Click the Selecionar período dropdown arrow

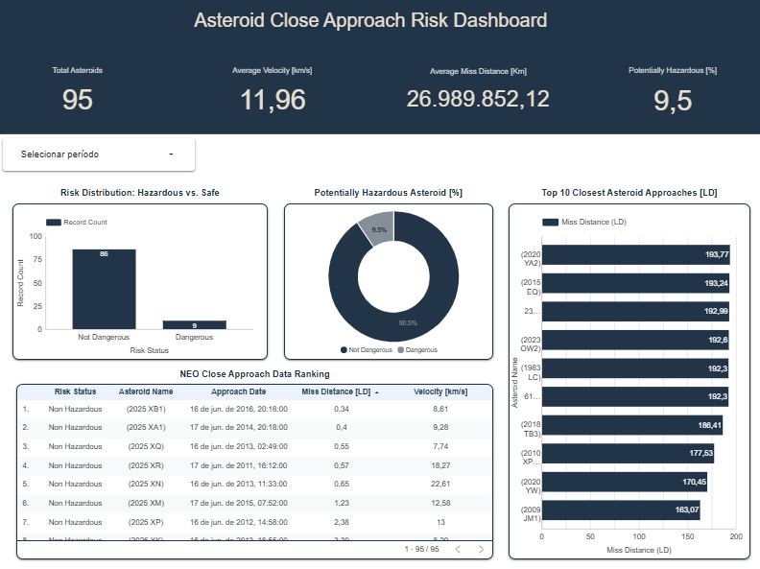pyautogui.click(x=171, y=154)
